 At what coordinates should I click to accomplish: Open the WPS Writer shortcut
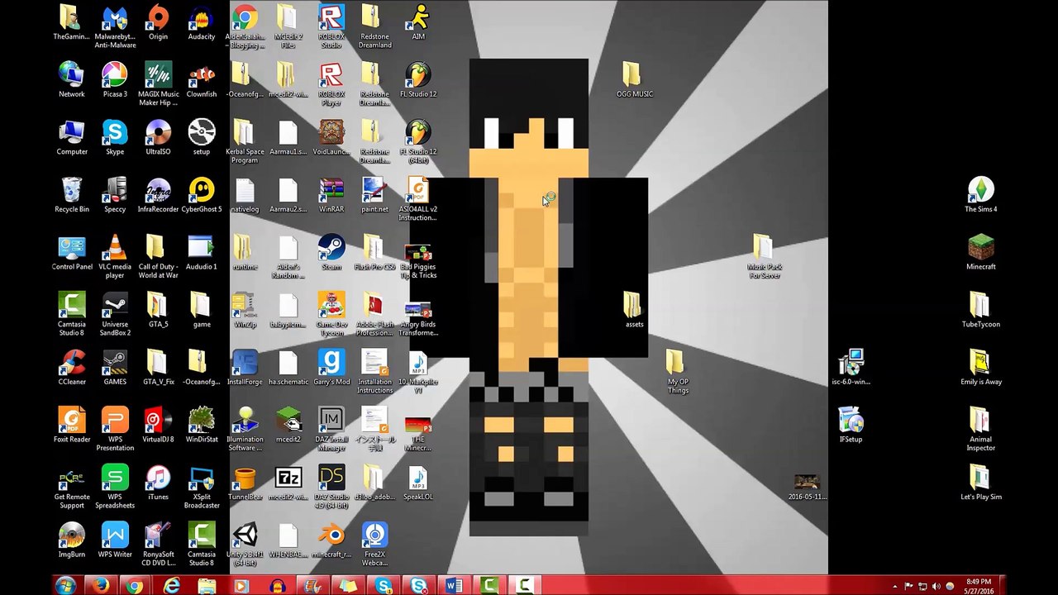(x=115, y=540)
